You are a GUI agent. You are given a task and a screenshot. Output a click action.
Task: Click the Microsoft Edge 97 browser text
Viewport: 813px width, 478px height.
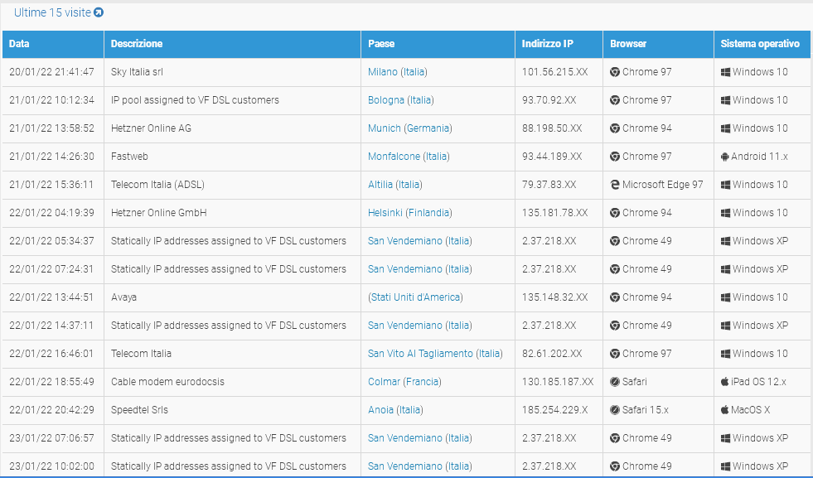(663, 185)
